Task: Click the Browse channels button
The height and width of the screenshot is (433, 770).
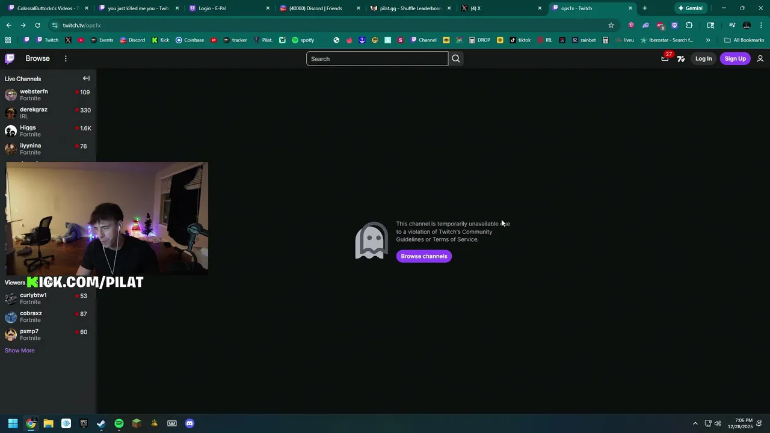Action: coord(424,256)
